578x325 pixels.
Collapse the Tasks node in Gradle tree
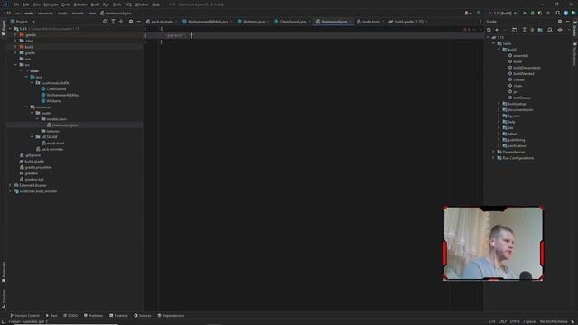tap(494, 43)
